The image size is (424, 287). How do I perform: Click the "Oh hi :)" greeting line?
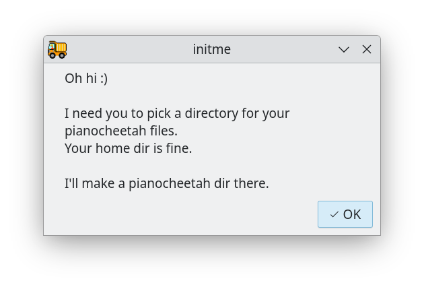[x=85, y=78]
